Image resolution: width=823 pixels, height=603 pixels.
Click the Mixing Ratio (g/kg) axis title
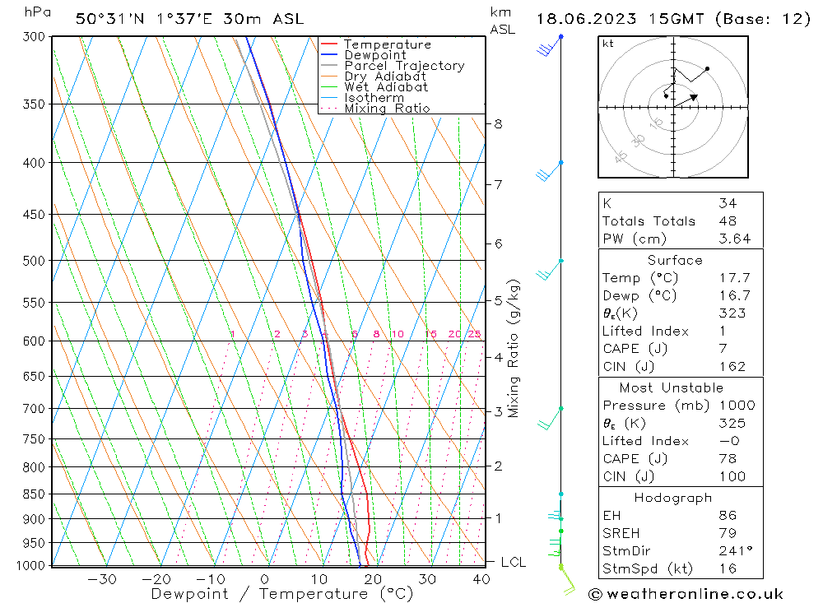point(514,349)
